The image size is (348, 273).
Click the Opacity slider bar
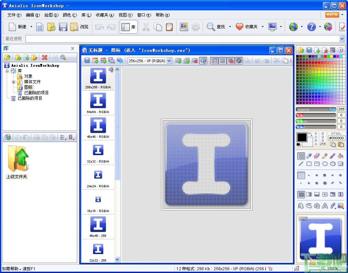click(316, 109)
